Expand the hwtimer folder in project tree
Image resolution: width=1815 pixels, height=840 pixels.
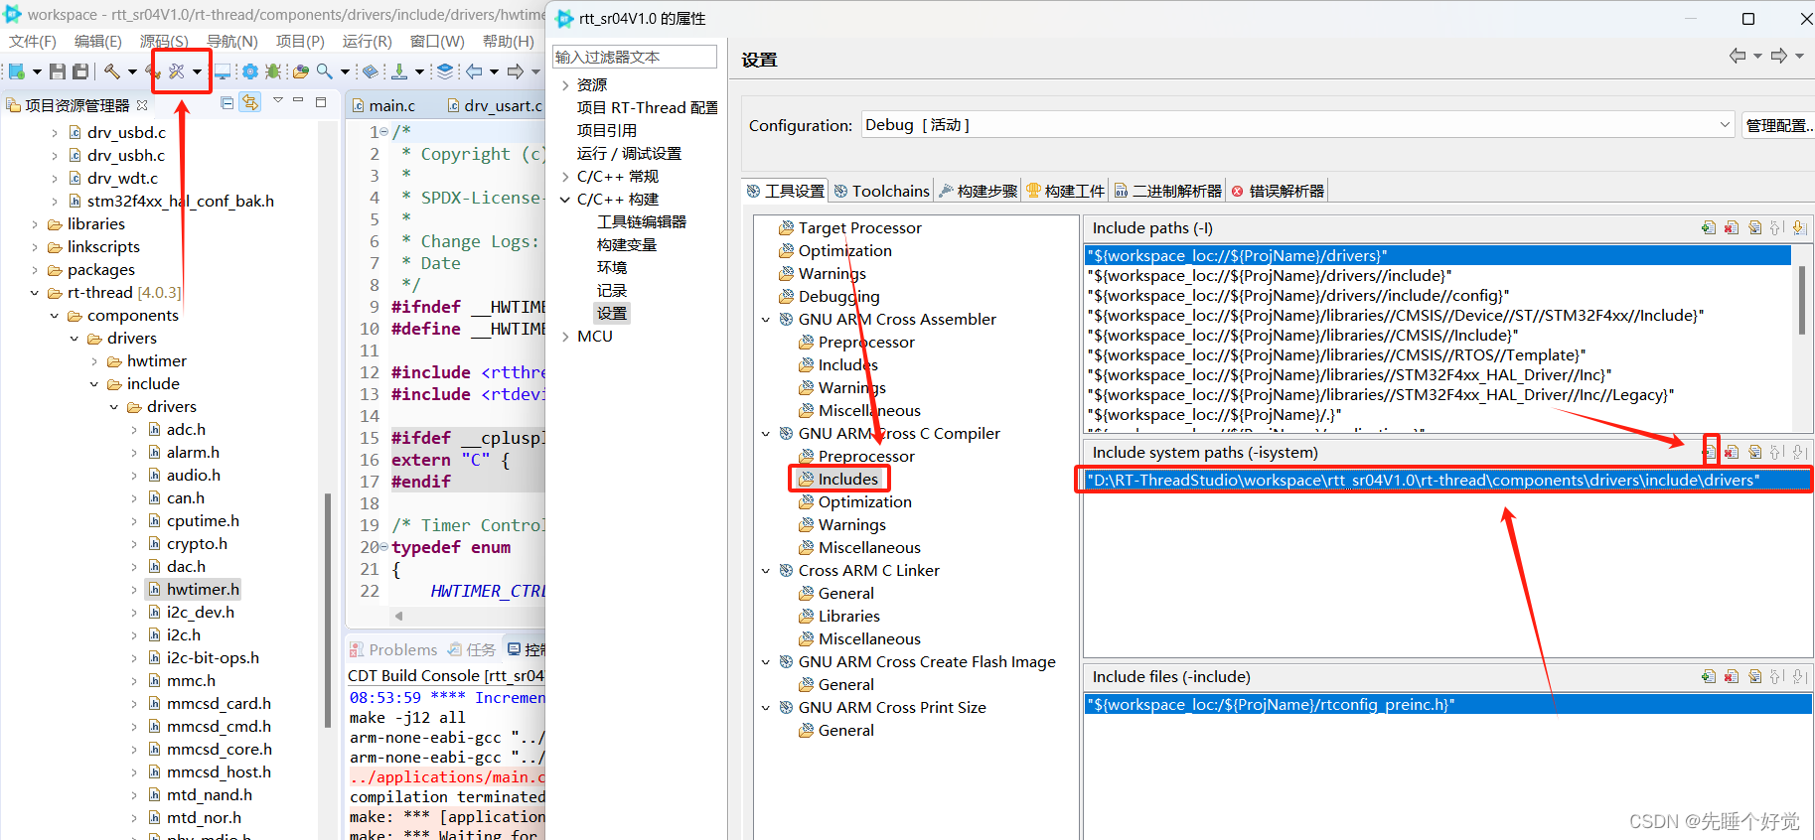[94, 361]
